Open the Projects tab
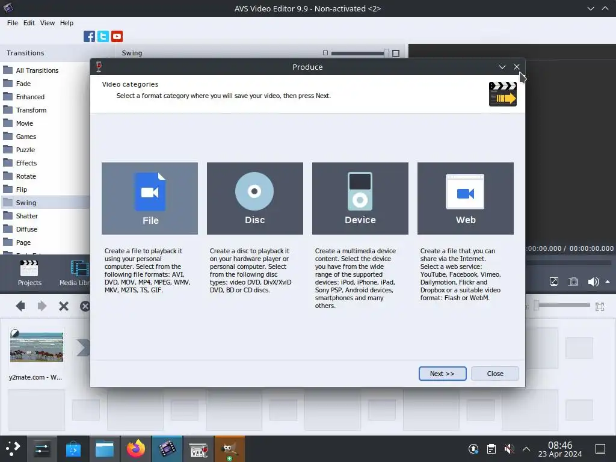This screenshot has height=462, width=616. pyautogui.click(x=29, y=273)
